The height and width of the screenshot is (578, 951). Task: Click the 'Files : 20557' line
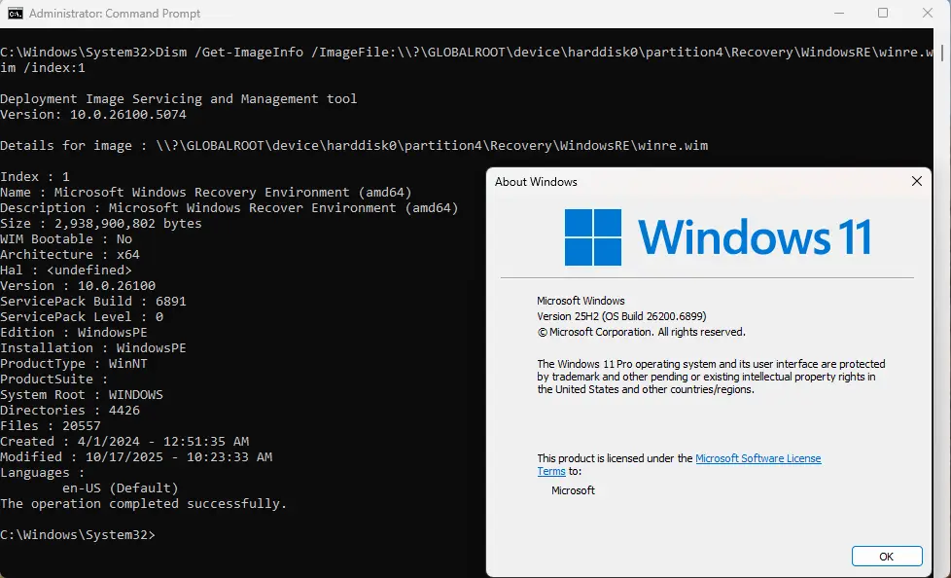click(x=51, y=425)
